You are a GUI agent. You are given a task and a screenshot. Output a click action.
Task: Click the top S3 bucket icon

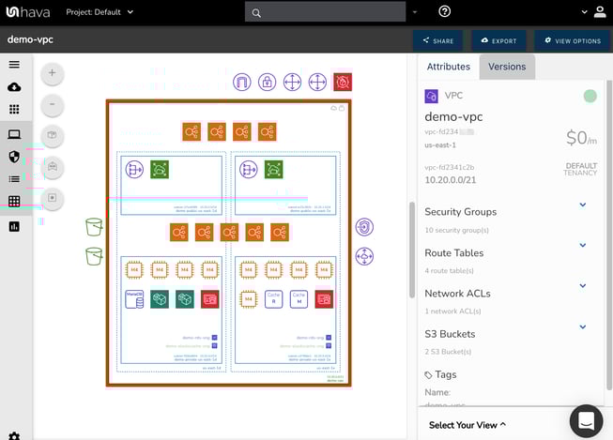click(94, 227)
